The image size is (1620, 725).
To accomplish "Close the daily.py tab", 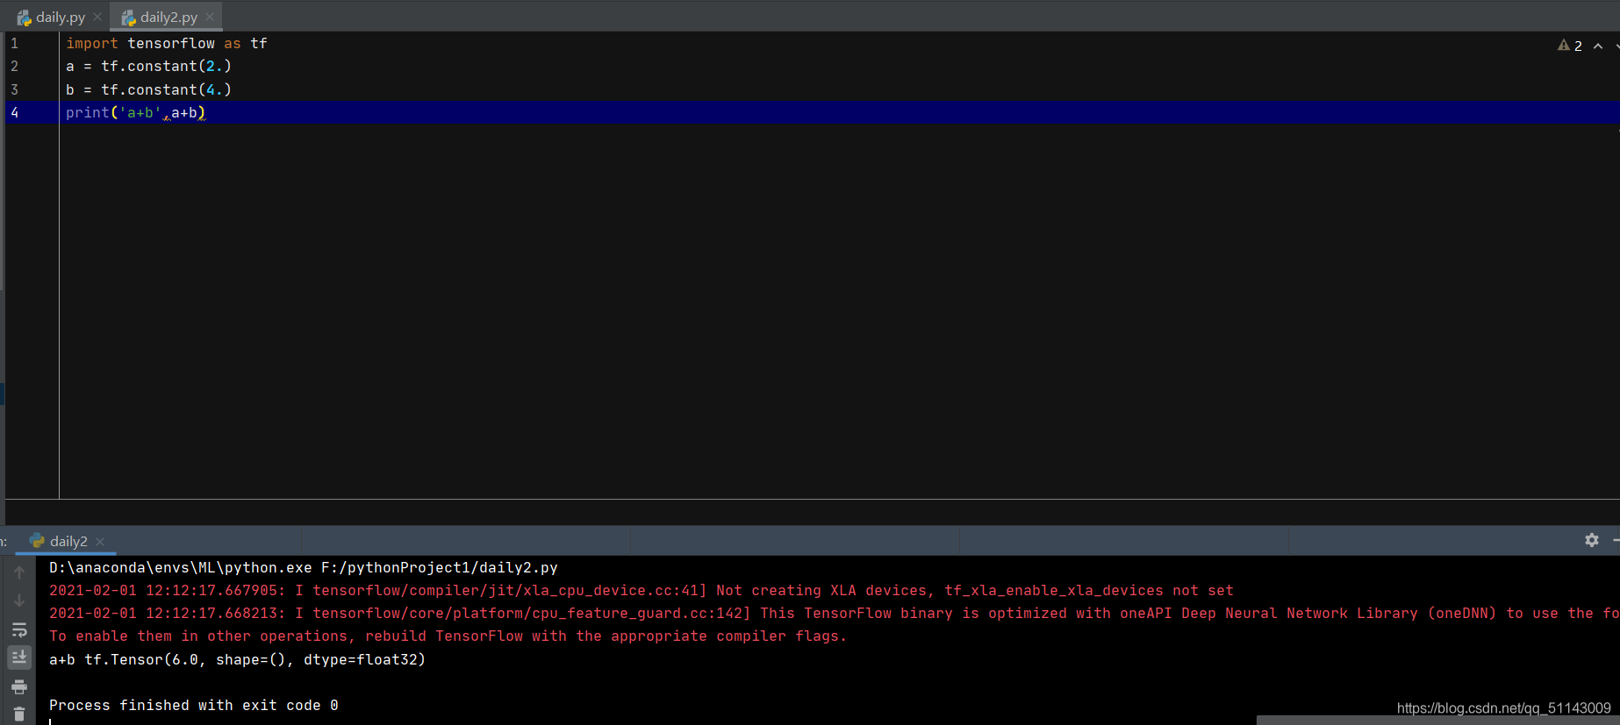I will 97,17.
